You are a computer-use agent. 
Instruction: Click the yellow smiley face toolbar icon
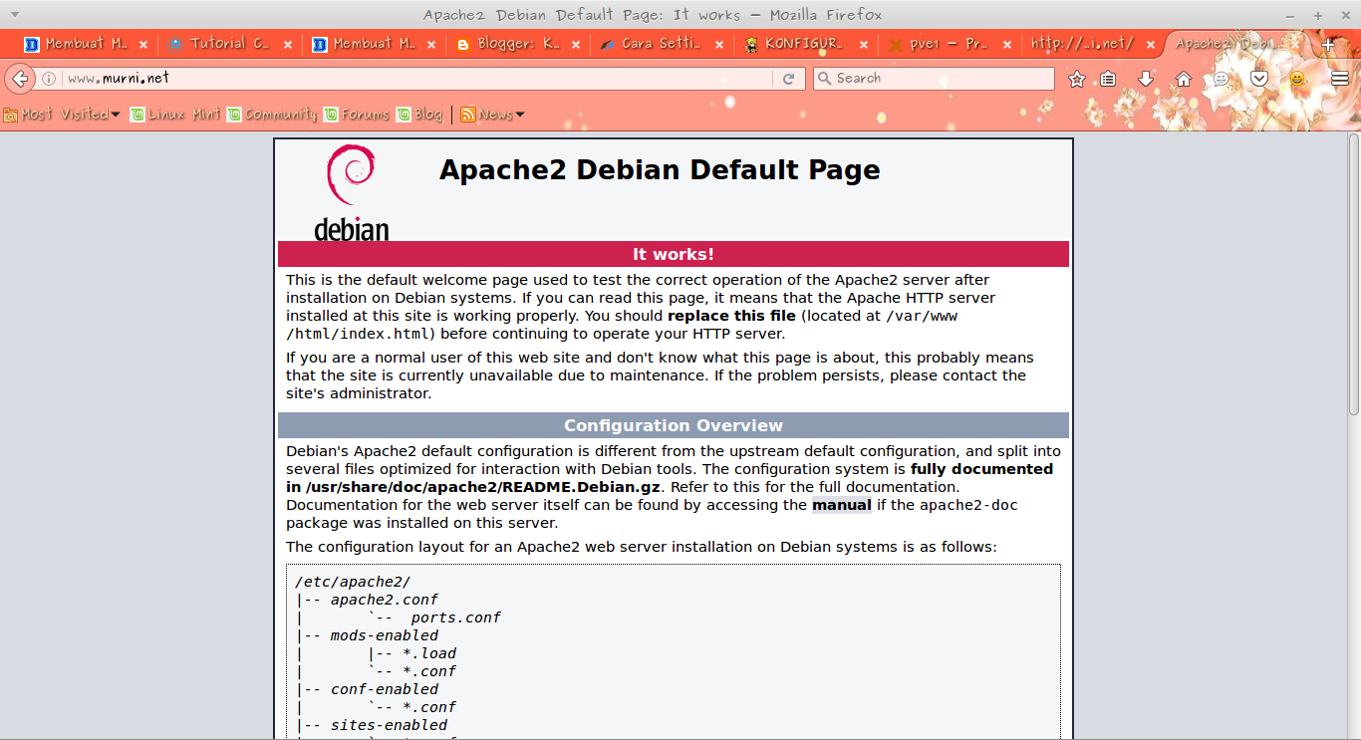1297,79
